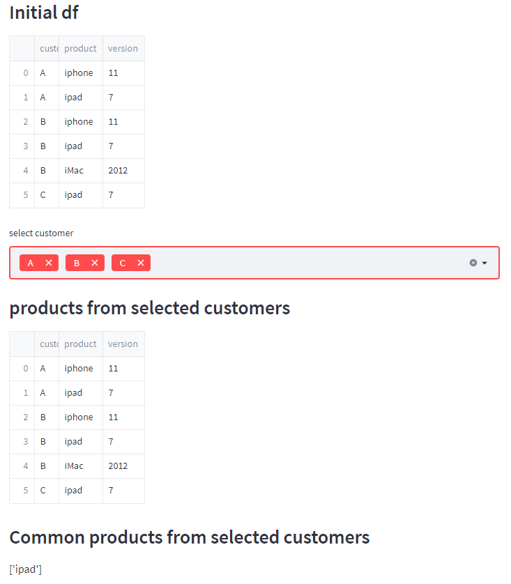Clear all selected customers icon
This screenshot has width=511, height=584.
point(473,263)
